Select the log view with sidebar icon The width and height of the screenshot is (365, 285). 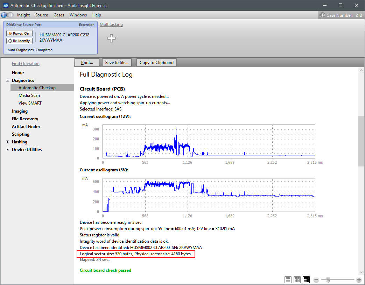(306, 280)
